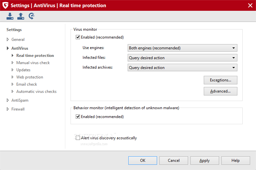Expand the Updates item arrow
Viewport: 256px width, 170px height.
tap(12, 70)
